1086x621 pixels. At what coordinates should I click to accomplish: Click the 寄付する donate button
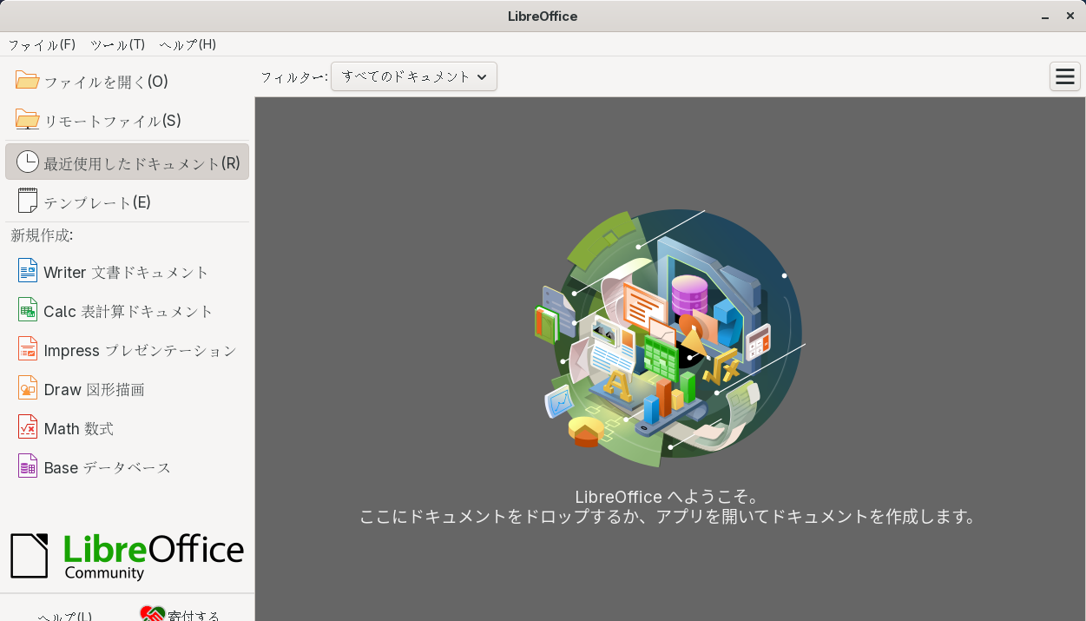pos(181,614)
